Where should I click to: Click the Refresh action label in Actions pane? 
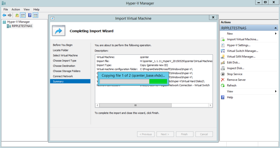232,86
